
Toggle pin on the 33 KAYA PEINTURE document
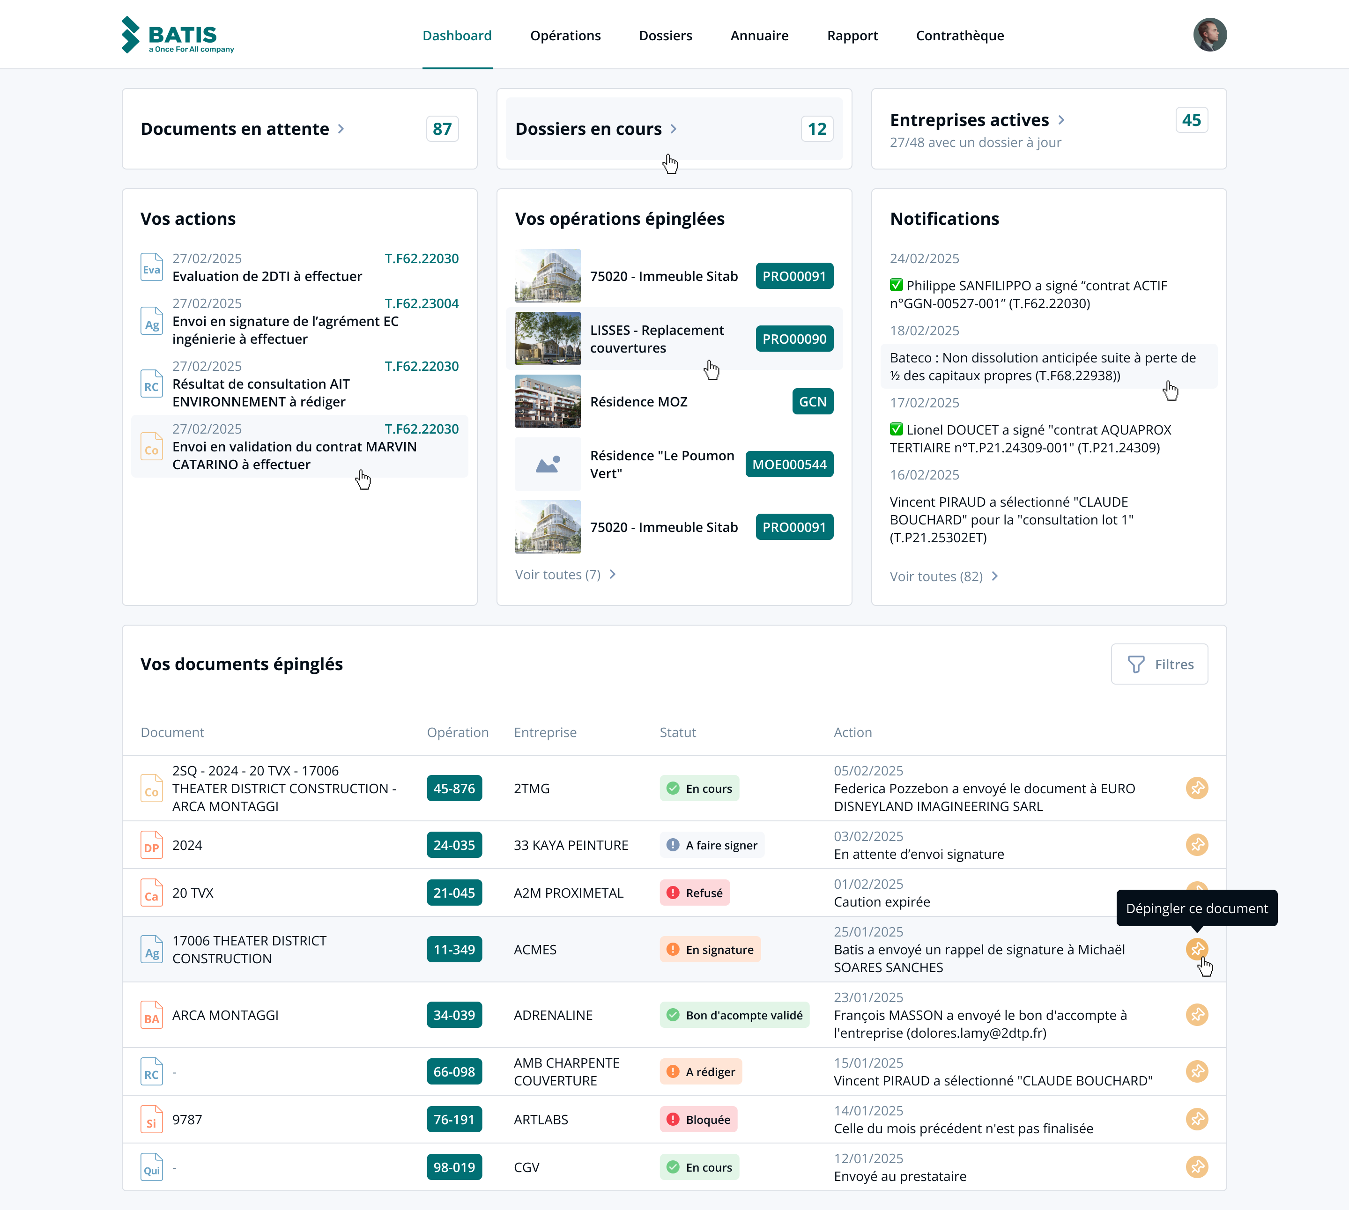(x=1197, y=844)
